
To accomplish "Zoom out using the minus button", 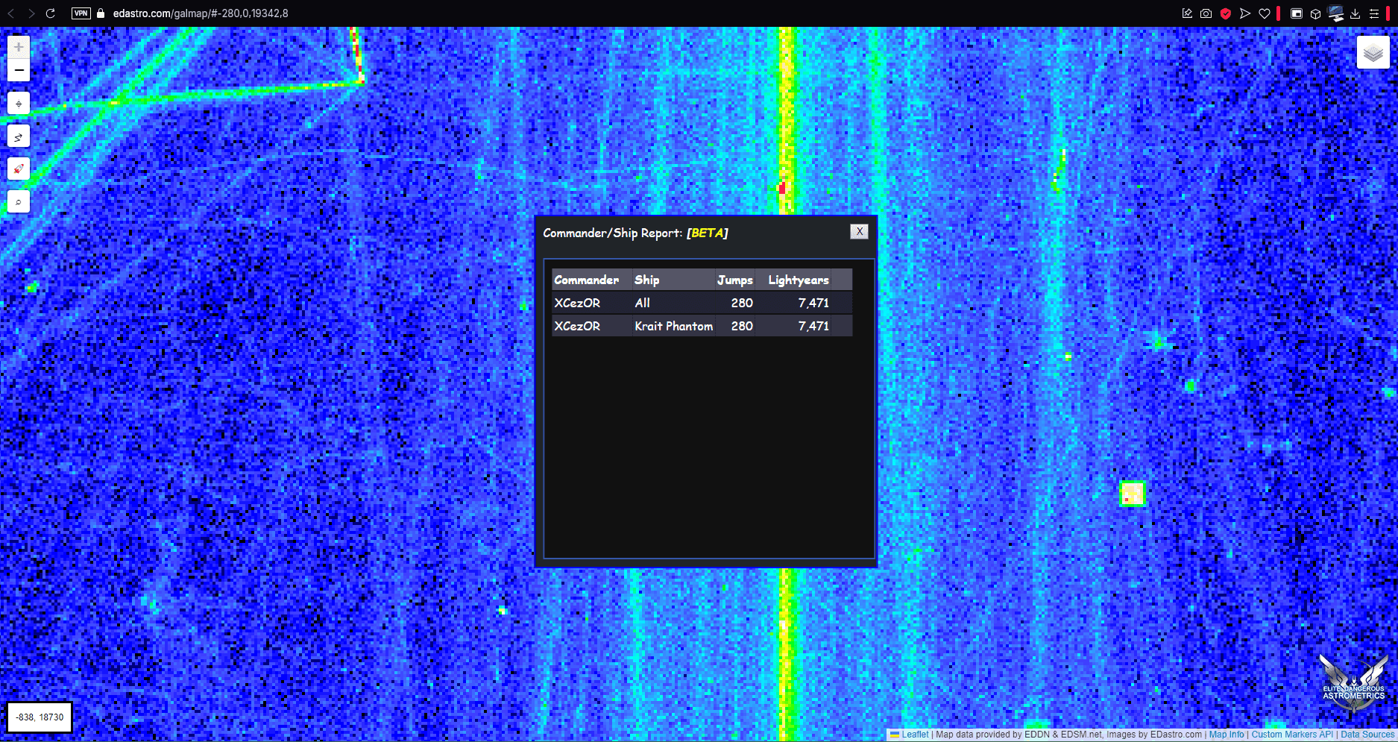I will tap(19, 70).
